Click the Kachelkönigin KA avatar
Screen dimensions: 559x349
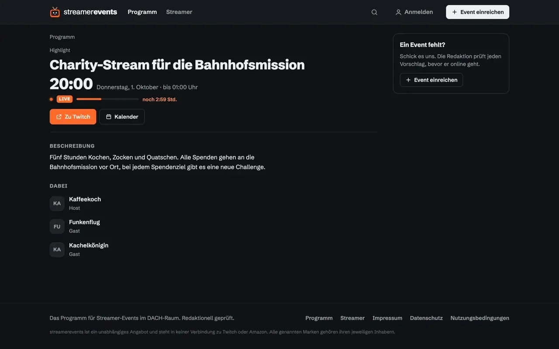pyautogui.click(x=57, y=250)
